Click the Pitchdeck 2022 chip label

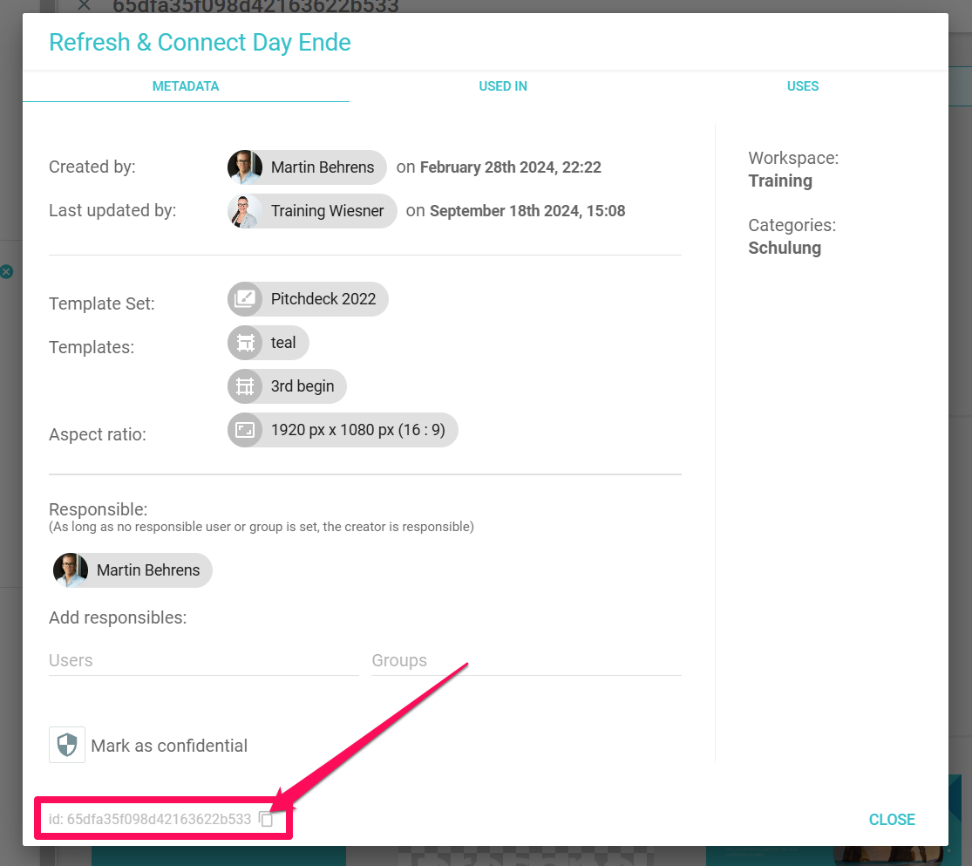click(323, 299)
